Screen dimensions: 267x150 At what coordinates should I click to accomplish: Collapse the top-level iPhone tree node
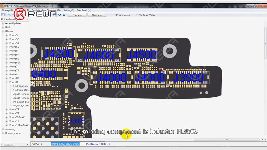coord(3,31)
